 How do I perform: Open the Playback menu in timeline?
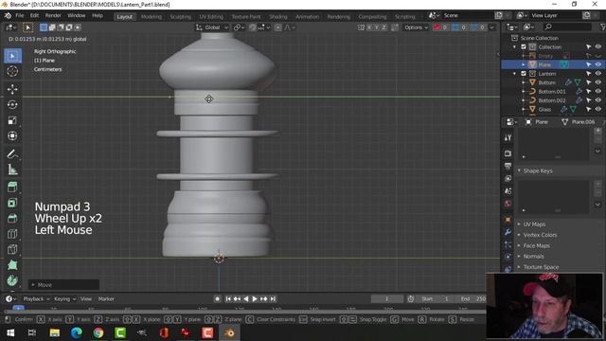tap(36, 299)
